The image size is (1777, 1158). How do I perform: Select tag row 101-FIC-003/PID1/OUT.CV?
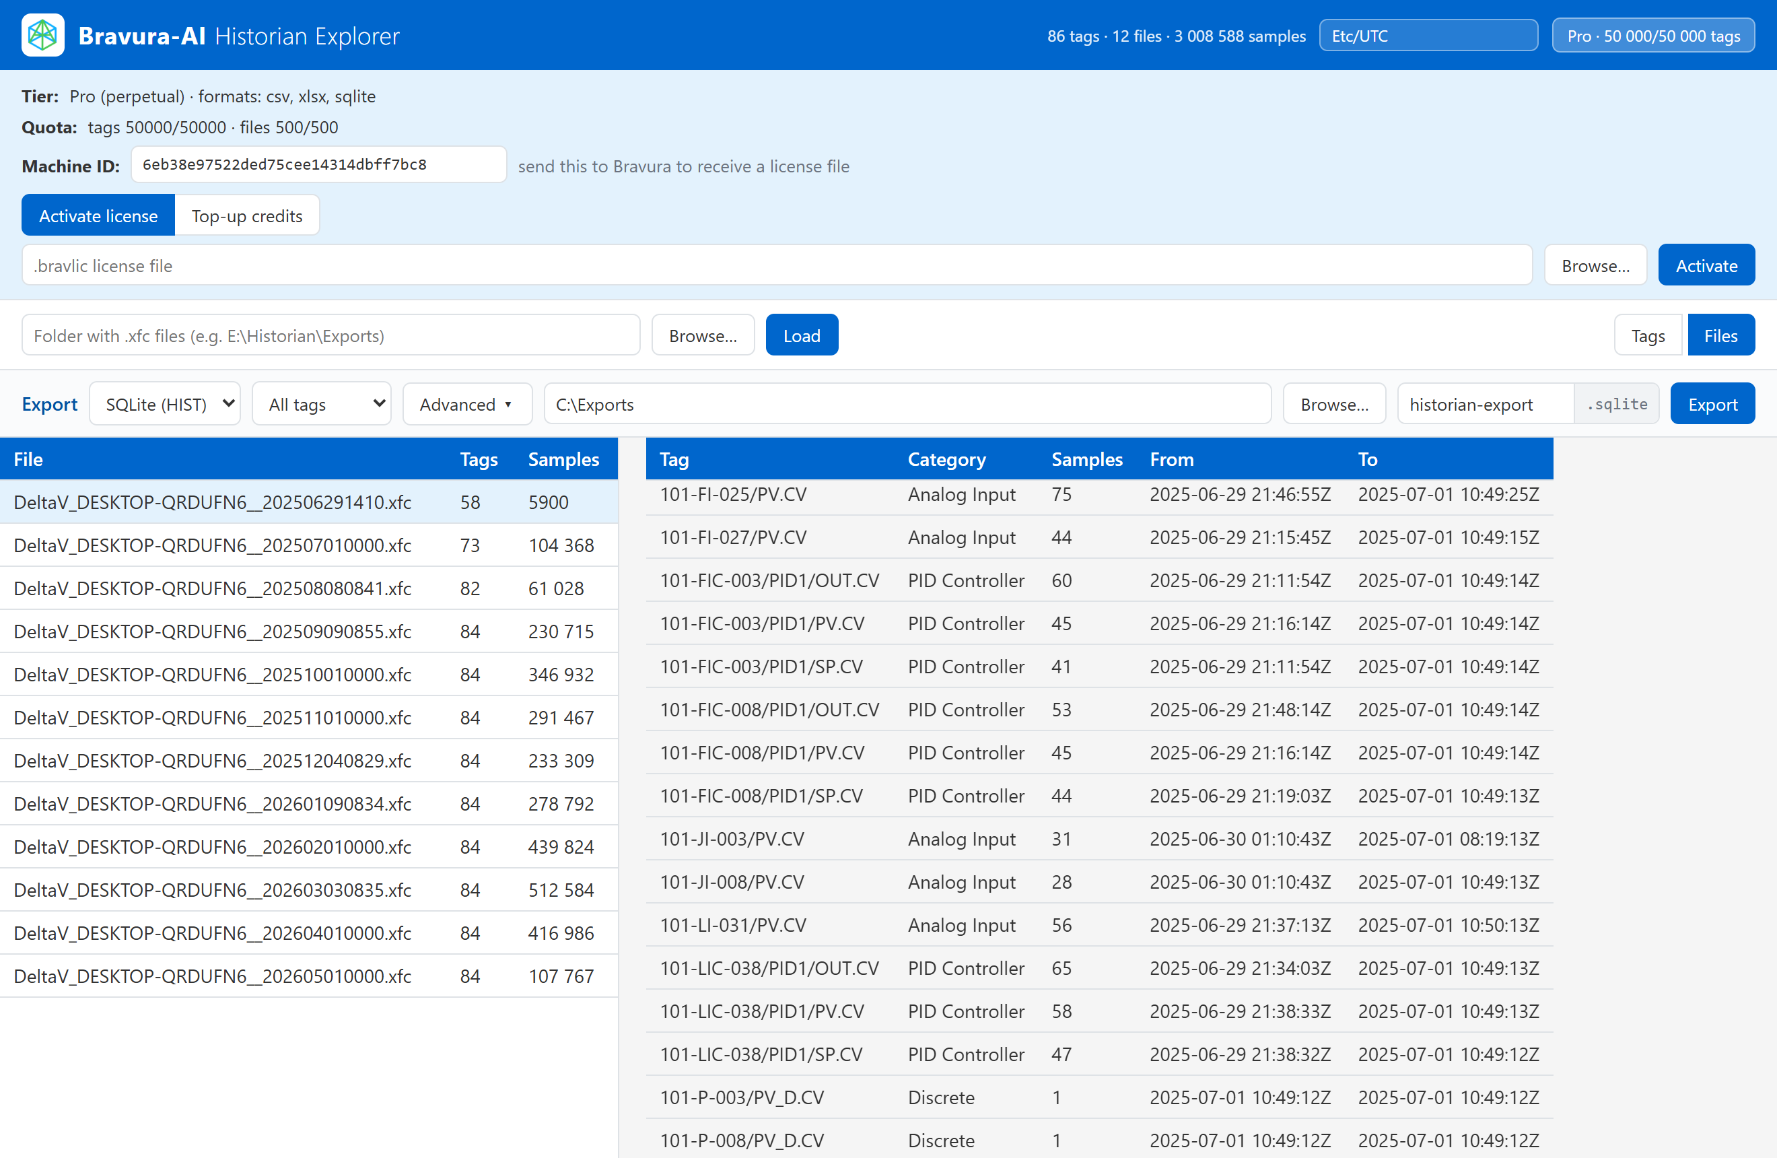[1099, 580]
